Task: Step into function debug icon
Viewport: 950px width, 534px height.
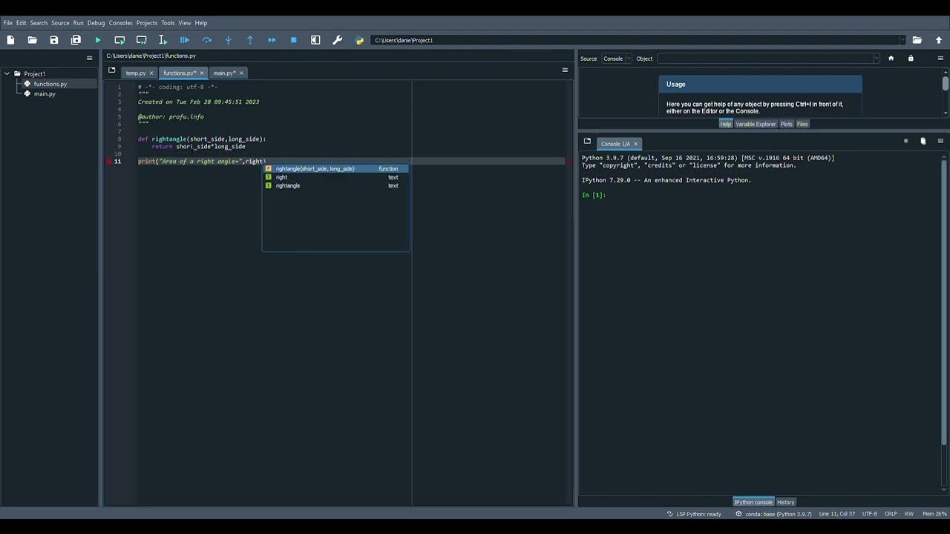Action: tap(228, 40)
